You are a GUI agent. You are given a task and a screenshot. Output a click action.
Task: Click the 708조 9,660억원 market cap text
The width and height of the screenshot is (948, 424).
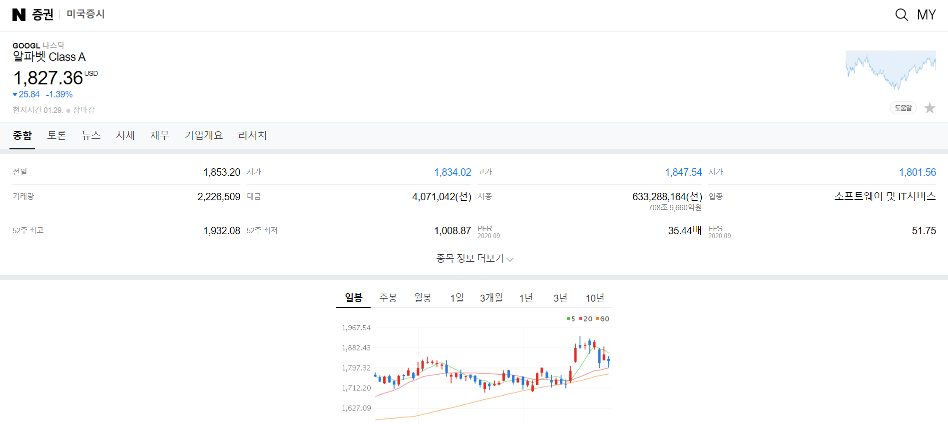tap(675, 208)
